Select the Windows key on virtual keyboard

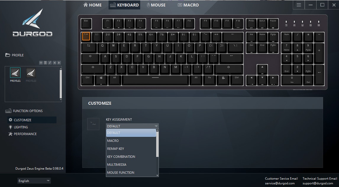101,80
